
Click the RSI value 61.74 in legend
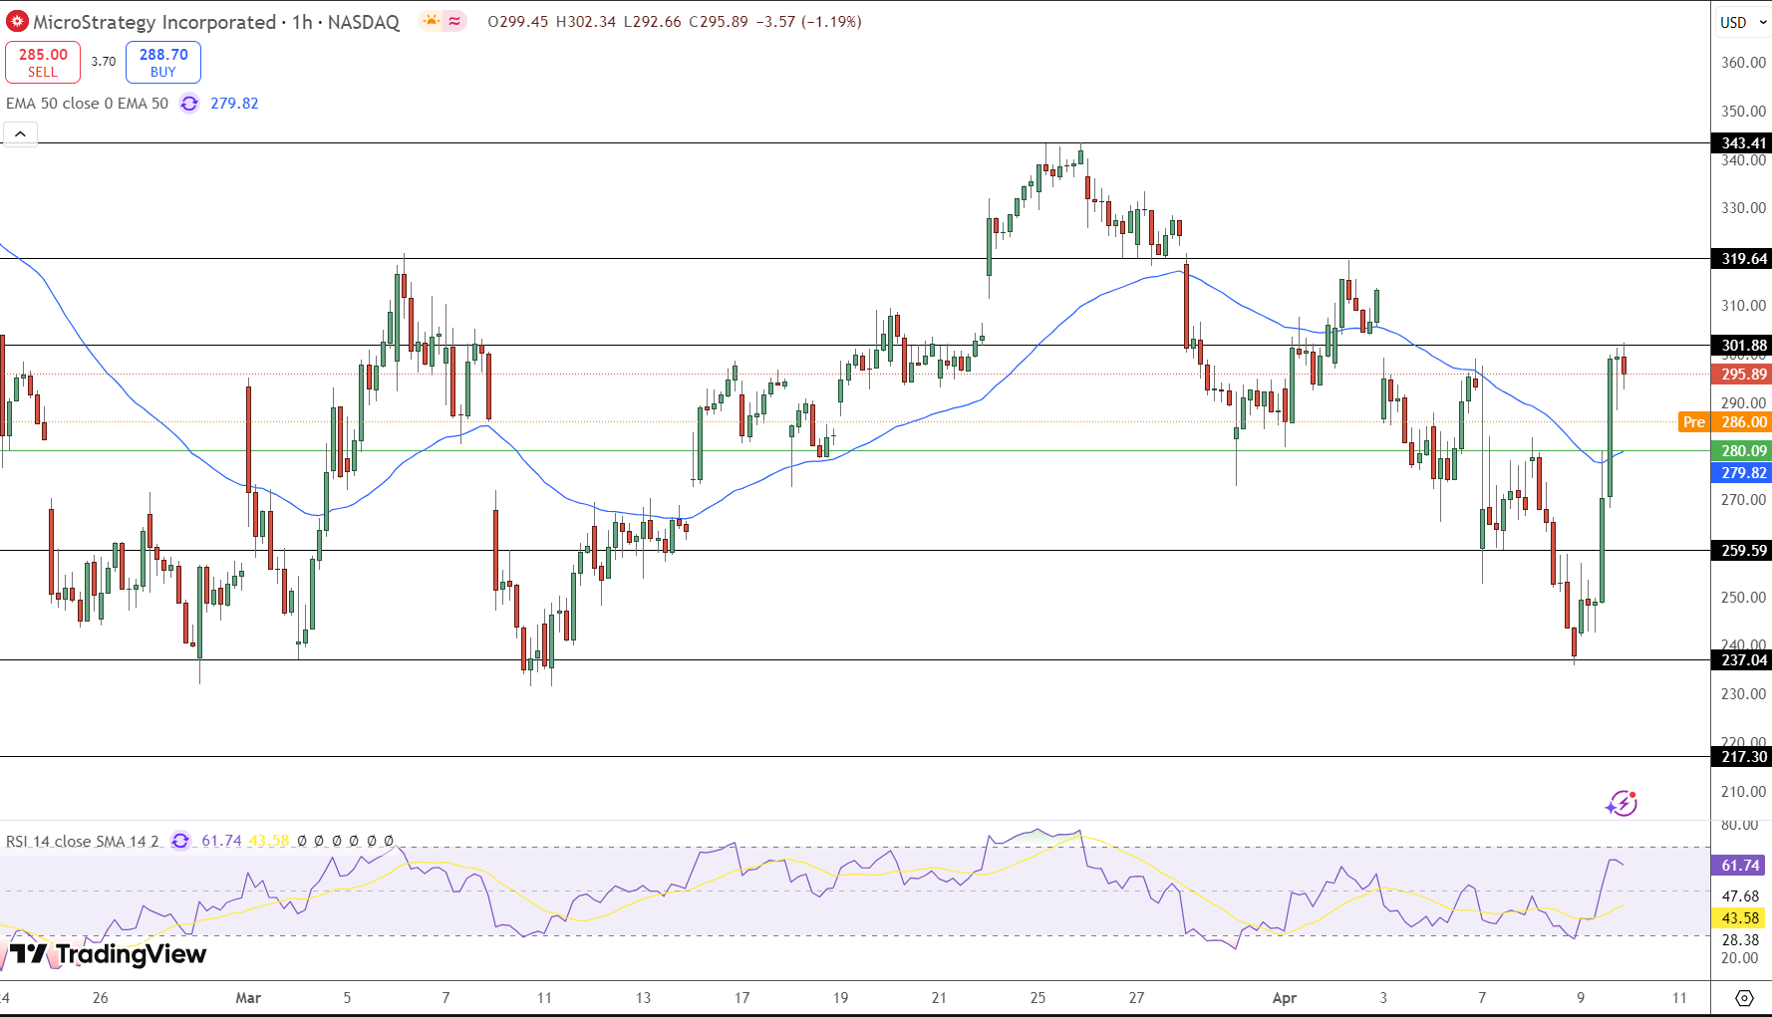point(221,841)
